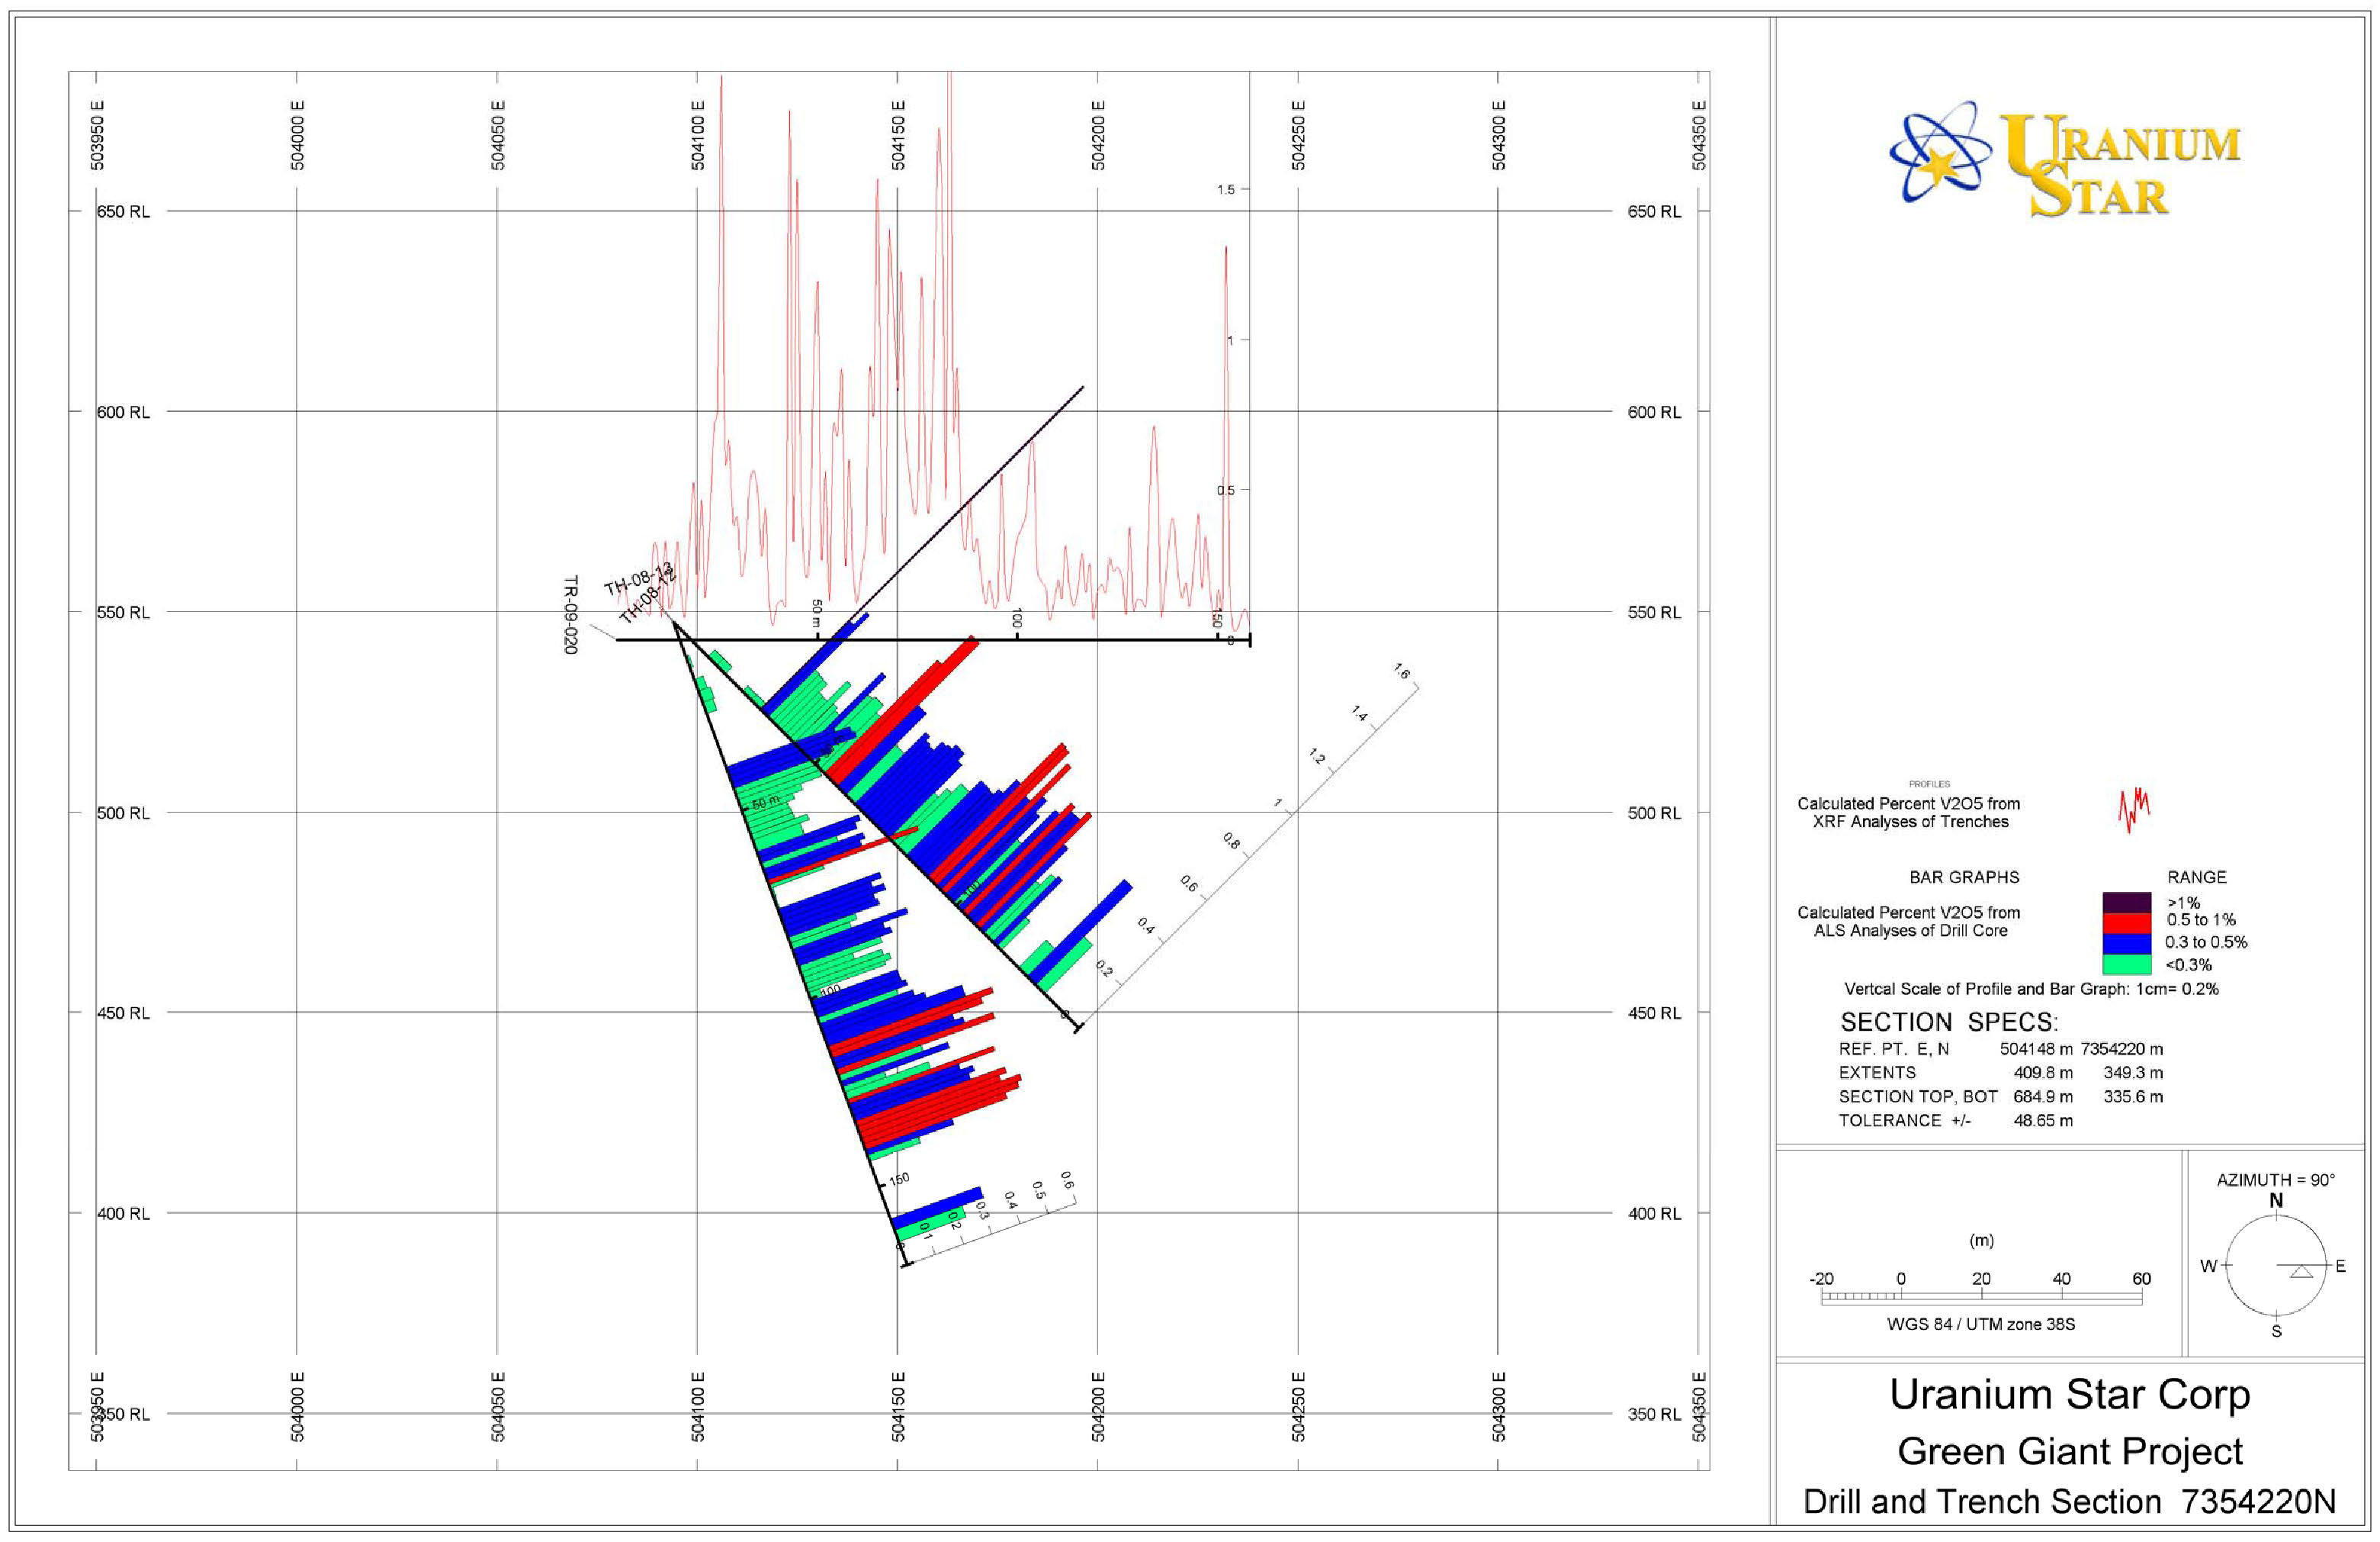Click the compass 'S' letter

coord(2276,1331)
